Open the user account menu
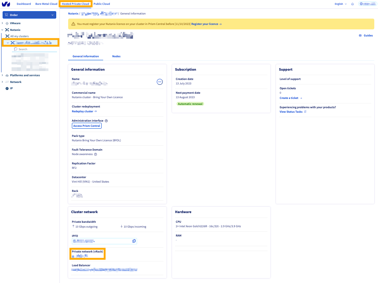Screen dimensions: 378x283 (x=368, y=4)
